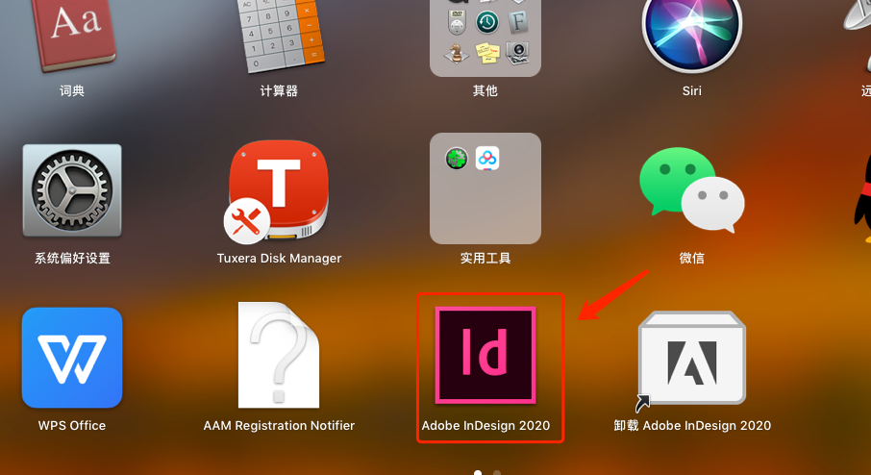871x475 pixels.
Task: Select the 计算器 label text
Action: 279,90
